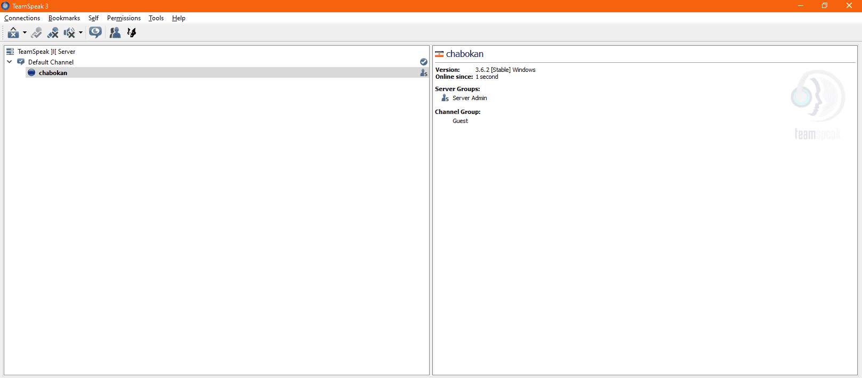The image size is (862, 378).
Task: Click the server icon beside TeamSpeak ]I[ Server
Action: pyautogui.click(x=10, y=52)
